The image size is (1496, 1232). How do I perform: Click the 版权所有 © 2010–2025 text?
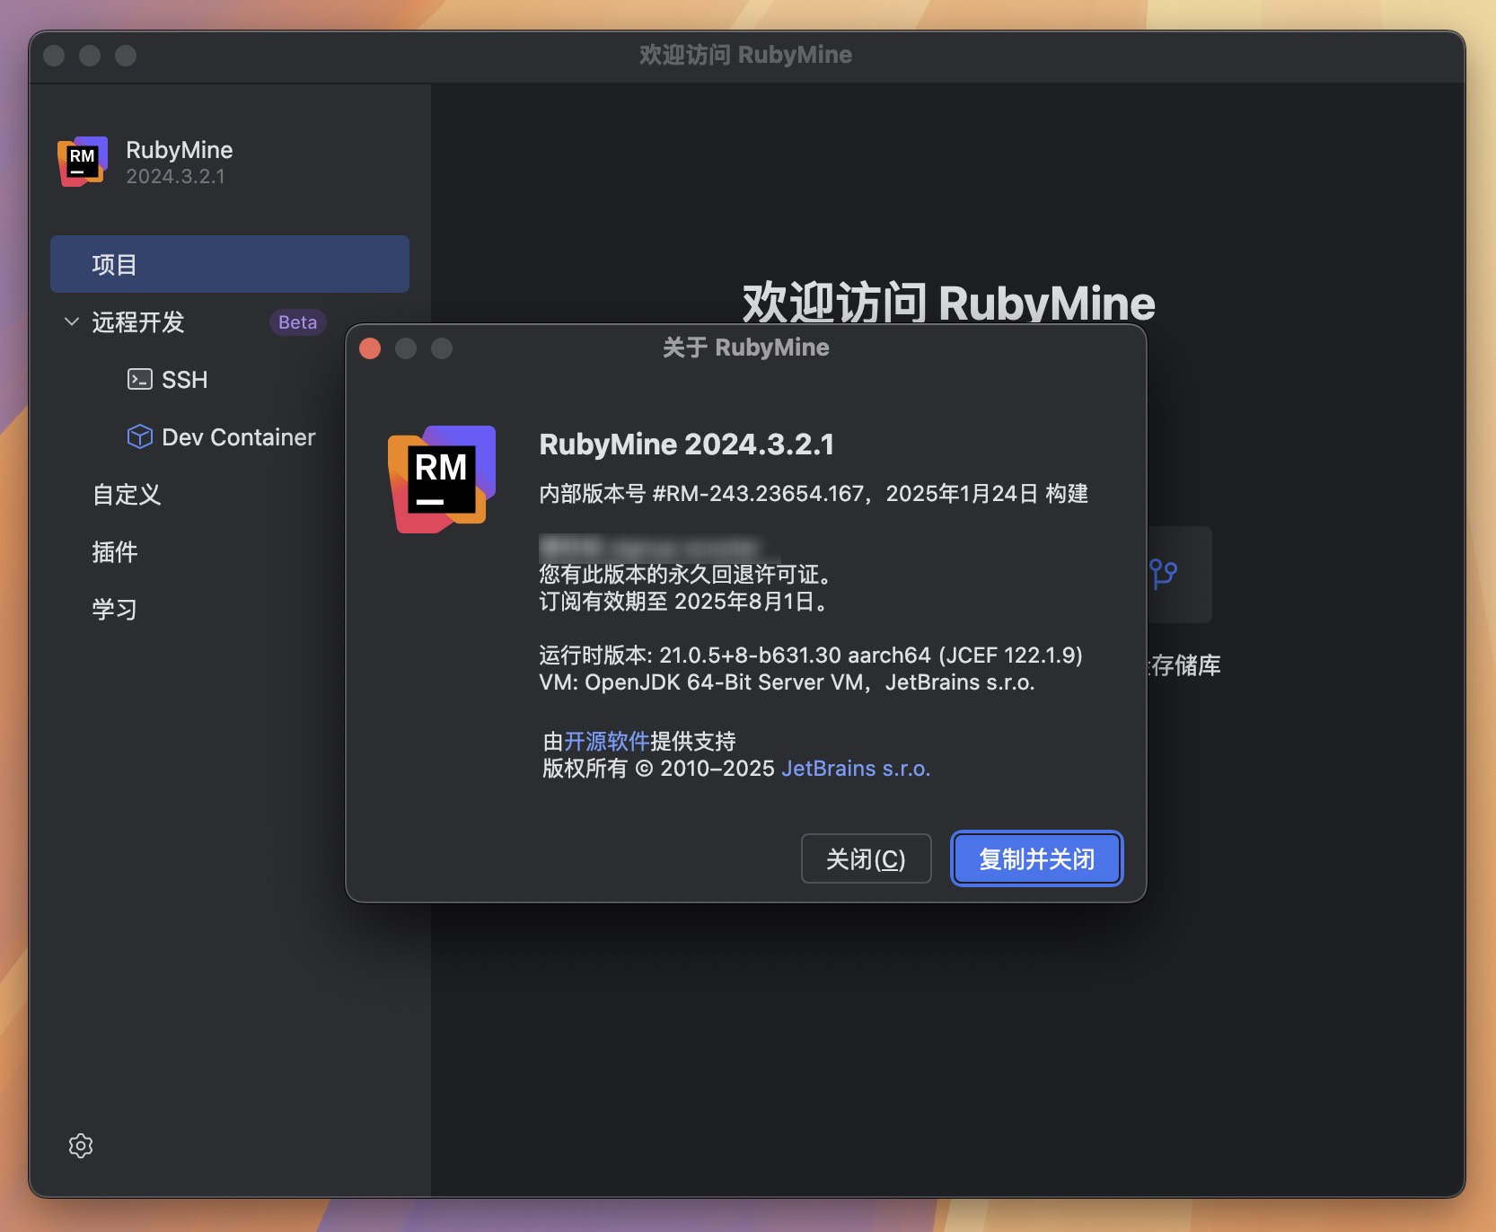click(x=658, y=768)
